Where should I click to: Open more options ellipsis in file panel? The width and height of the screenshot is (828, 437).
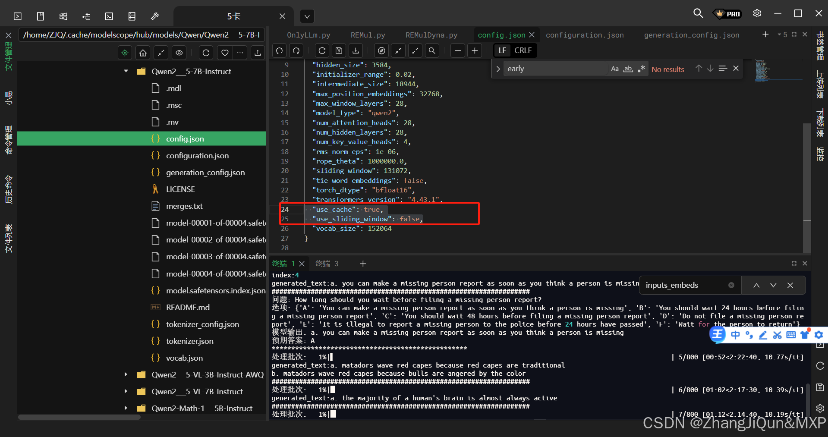coord(240,53)
